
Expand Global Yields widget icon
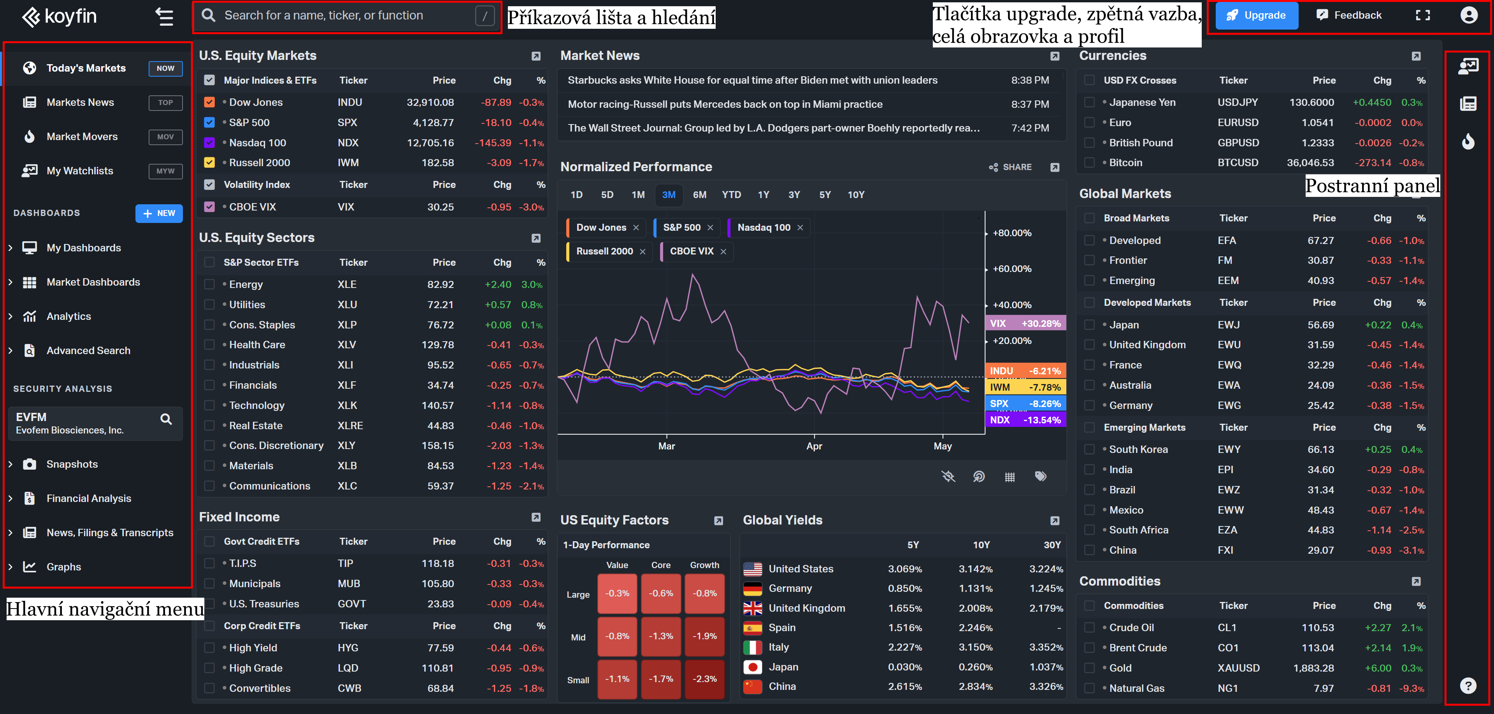pyautogui.click(x=1055, y=521)
